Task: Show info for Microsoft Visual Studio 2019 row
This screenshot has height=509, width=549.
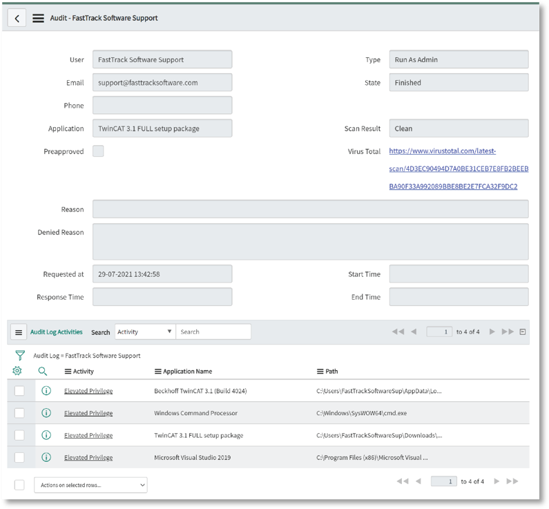Action: click(x=46, y=457)
